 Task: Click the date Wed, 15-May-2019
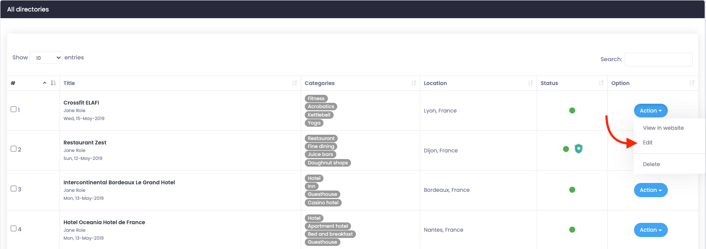point(84,119)
